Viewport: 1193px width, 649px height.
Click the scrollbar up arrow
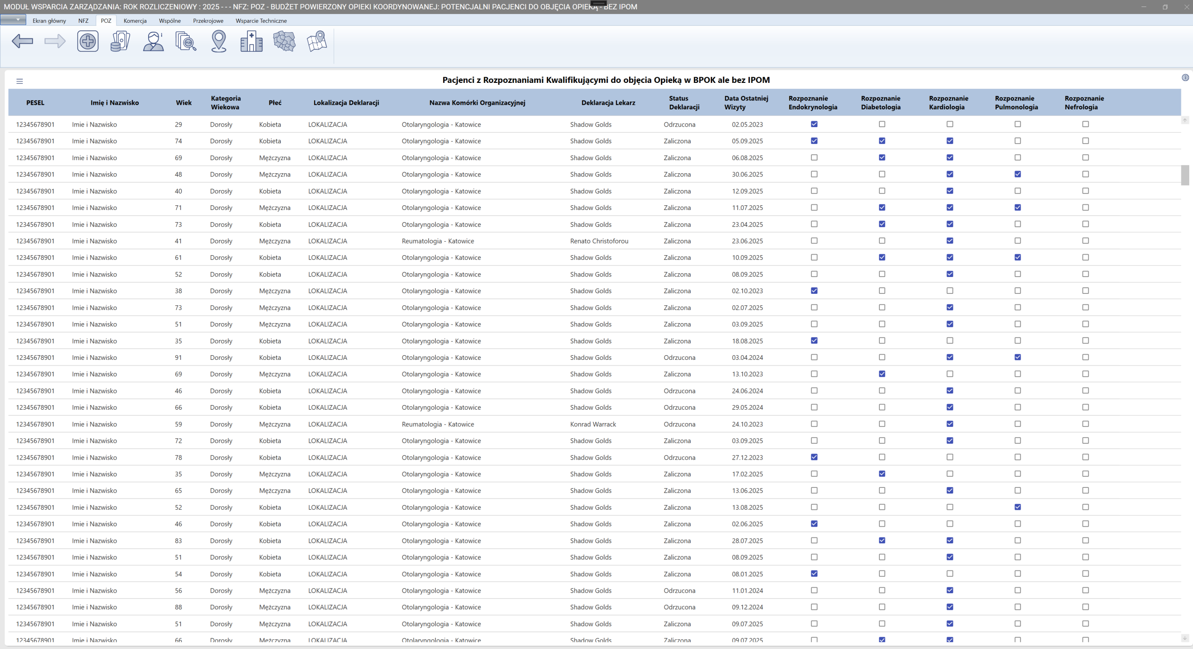[x=1185, y=121]
